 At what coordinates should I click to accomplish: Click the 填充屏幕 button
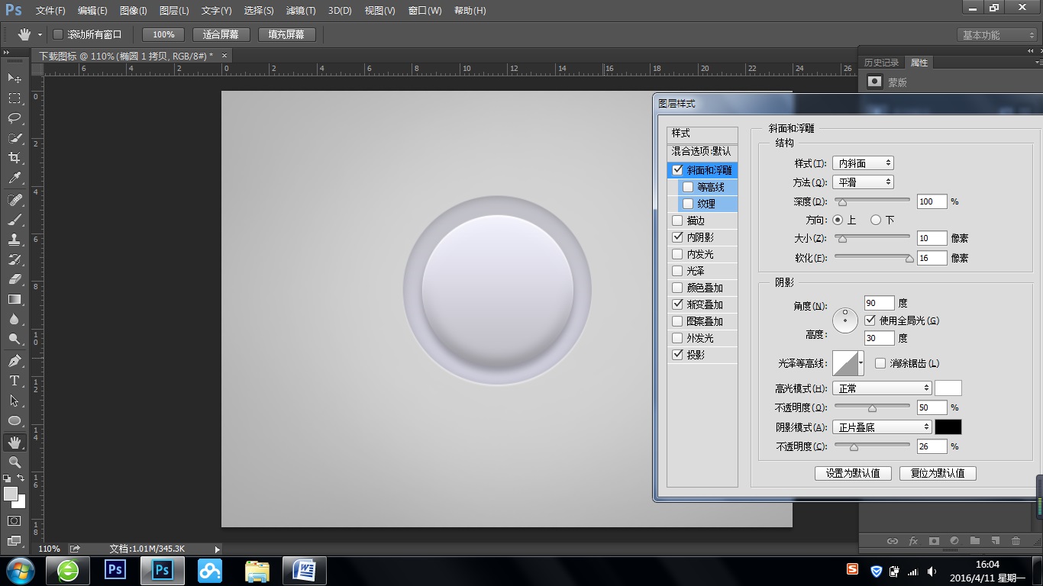(286, 34)
